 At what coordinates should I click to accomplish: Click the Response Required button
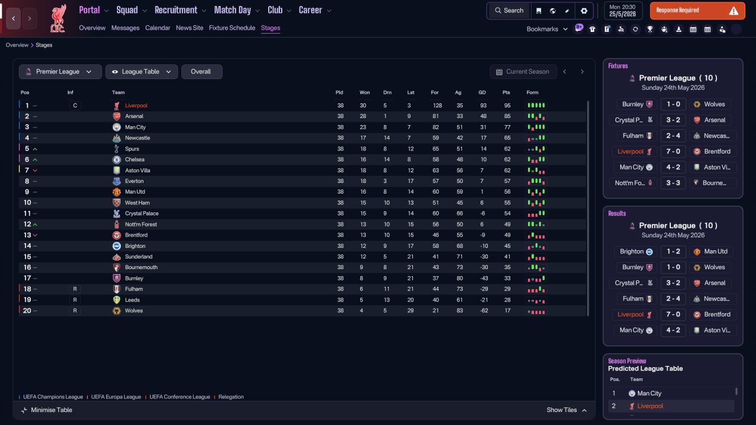tap(698, 11)
